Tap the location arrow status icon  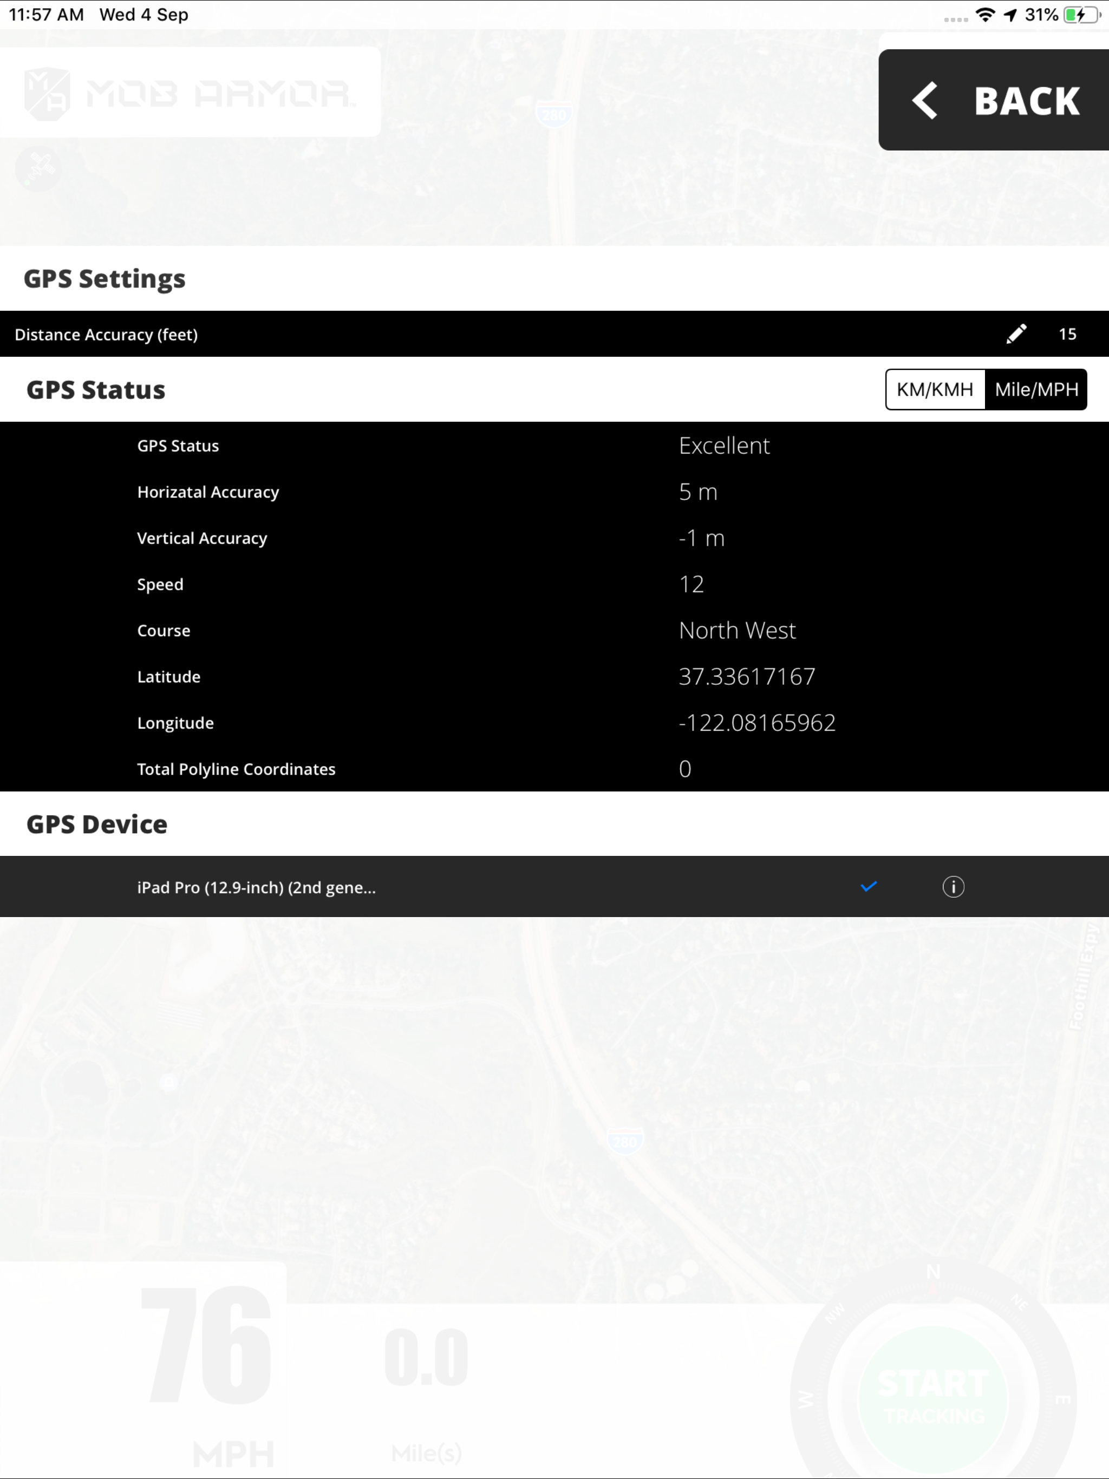point(1010,15)
